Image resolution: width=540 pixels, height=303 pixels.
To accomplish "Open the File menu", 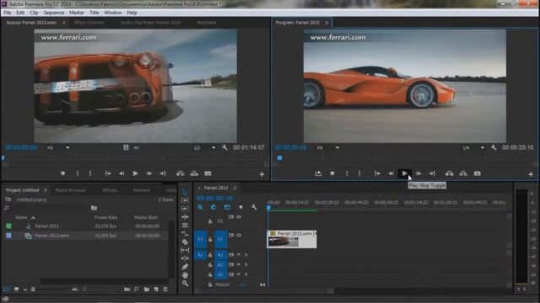I will (8, 13).
